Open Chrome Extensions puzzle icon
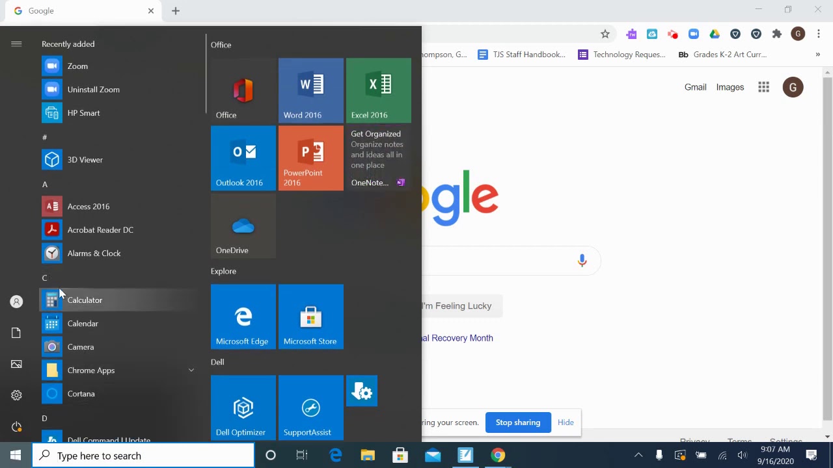833x468 pixels. tap(777, 34)
